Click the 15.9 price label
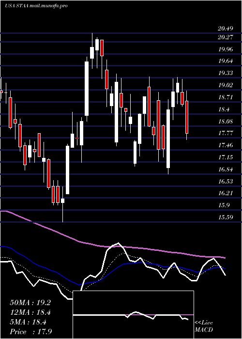The width and height of the screenshot is (242, 339). click(x=224, y=205)
